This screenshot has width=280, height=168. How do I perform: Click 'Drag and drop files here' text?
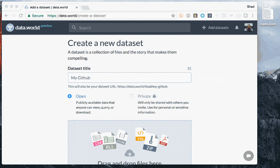[x=129, y=163]
